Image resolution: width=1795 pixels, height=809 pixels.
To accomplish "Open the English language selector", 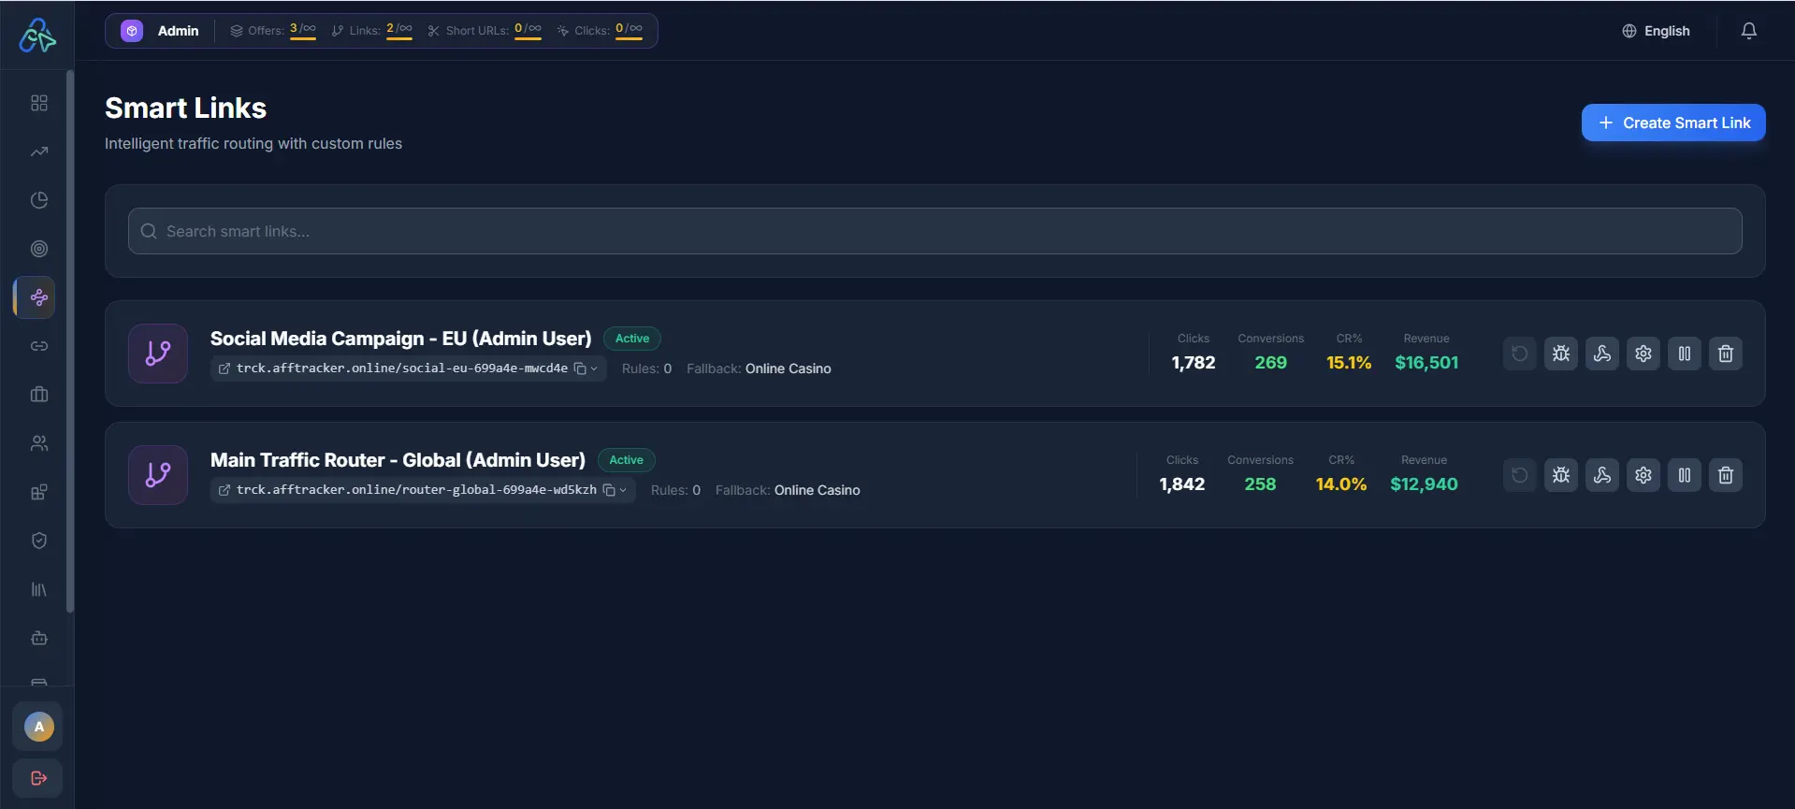I will click(1657, 31).
